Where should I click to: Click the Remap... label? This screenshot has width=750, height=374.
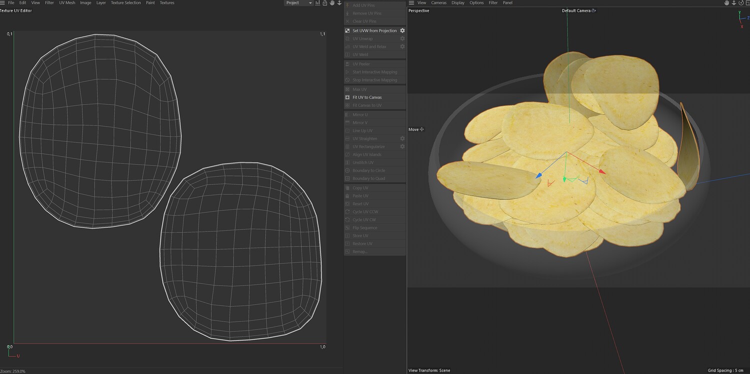pyautogui.click(x=360, y=251)
